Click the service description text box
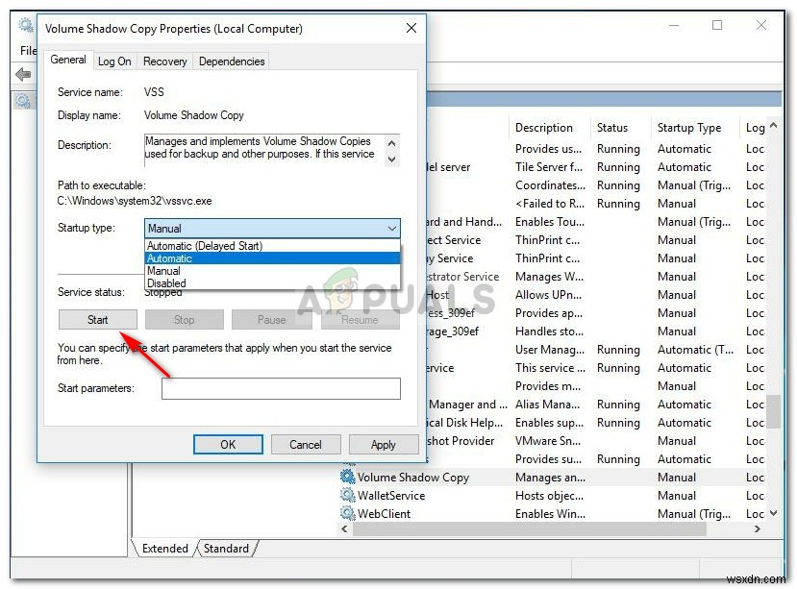 266,150
